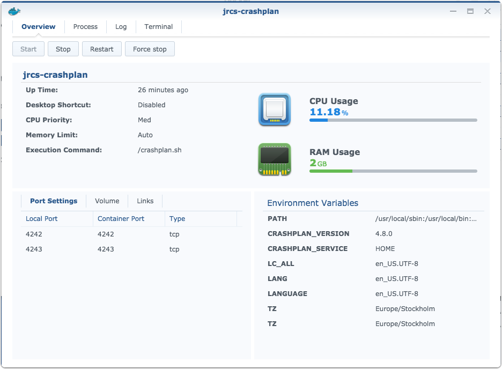The width and height of the screenshot is (502, 369).
Task: Click the CRASHPLAN_SERVICE value HOME
Action: [x=385, y=249]
